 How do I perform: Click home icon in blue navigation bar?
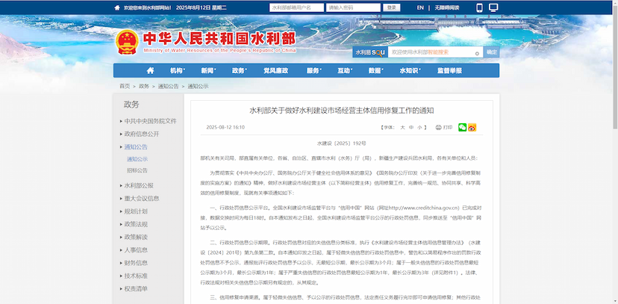pos(150,70)
